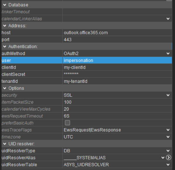Collapse the Address section
Screen dimensions: 175x170
[x=5, y=26]
